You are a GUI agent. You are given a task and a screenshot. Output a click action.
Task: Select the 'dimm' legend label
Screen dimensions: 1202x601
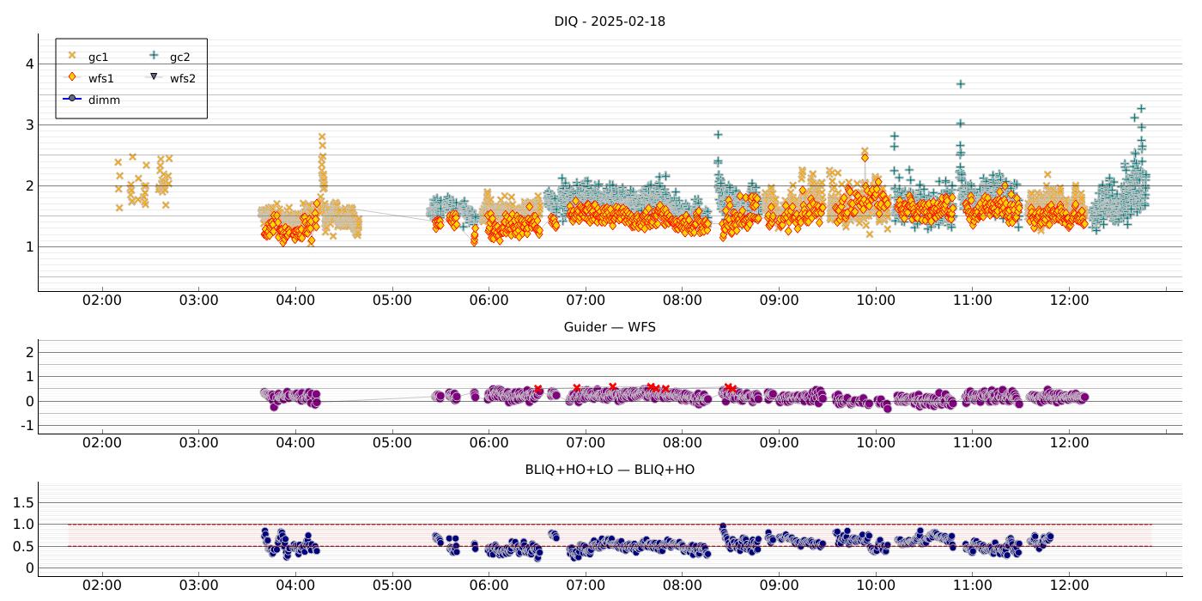[x=104, y=100]
